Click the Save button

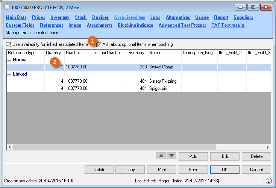coord(193,170)
